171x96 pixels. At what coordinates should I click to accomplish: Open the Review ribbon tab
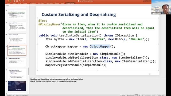(57, 3)
